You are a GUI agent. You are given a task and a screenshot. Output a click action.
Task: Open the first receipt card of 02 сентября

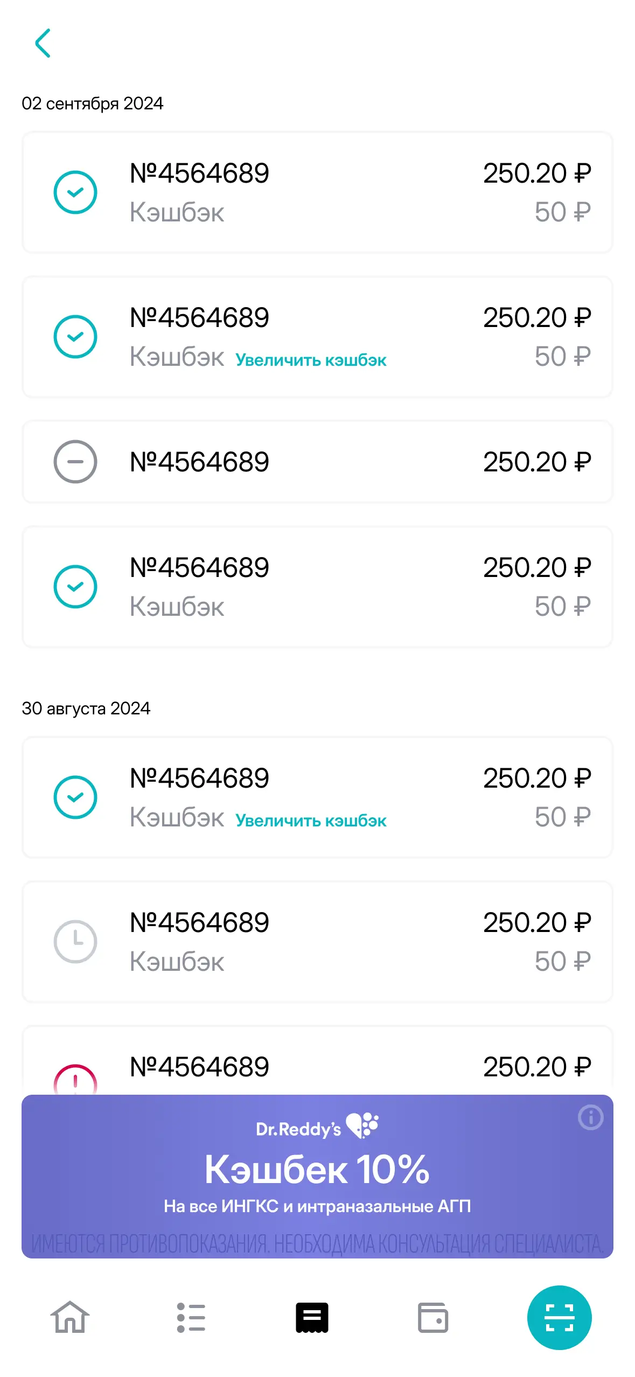click(x=317, y=192)
